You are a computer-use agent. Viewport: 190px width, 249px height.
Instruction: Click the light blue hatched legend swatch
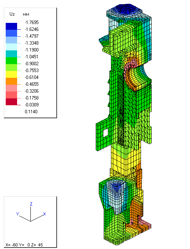click(11, 40)
